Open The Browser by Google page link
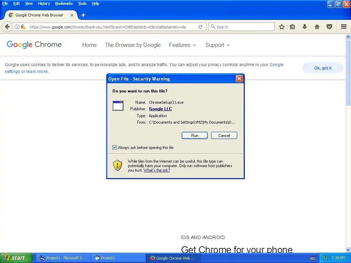 click(133, 45)
